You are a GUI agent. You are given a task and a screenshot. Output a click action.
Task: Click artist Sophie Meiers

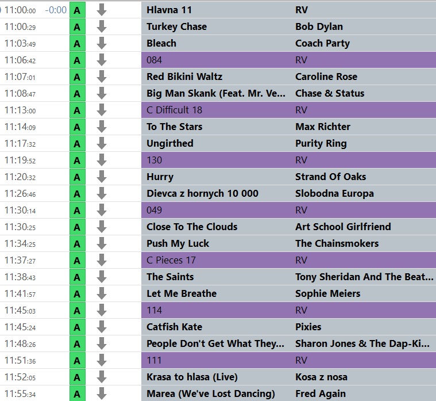tap(328, 294)
